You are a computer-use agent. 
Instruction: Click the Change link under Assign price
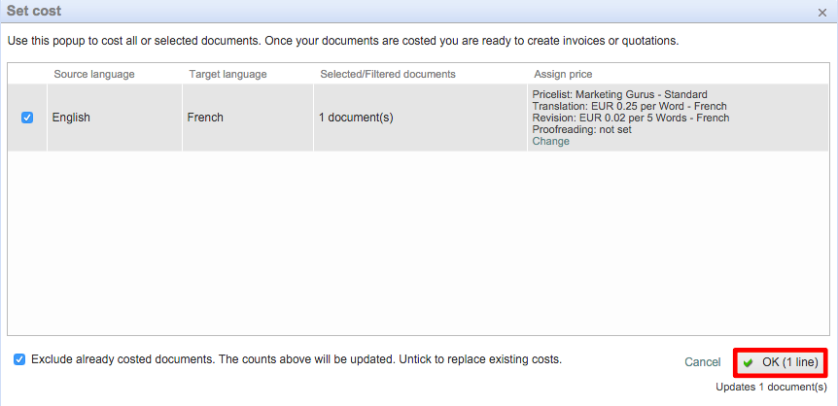(550, 142)
